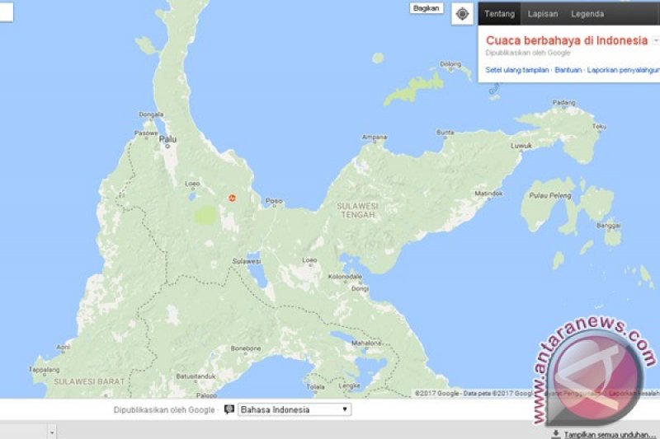Click the Poso town label

tap(274, 201)
